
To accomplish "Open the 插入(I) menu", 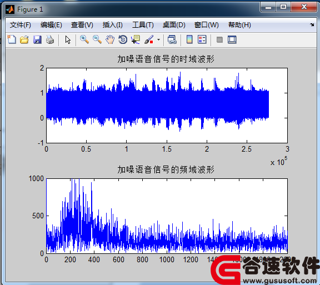I will click(x=112, y=25).
